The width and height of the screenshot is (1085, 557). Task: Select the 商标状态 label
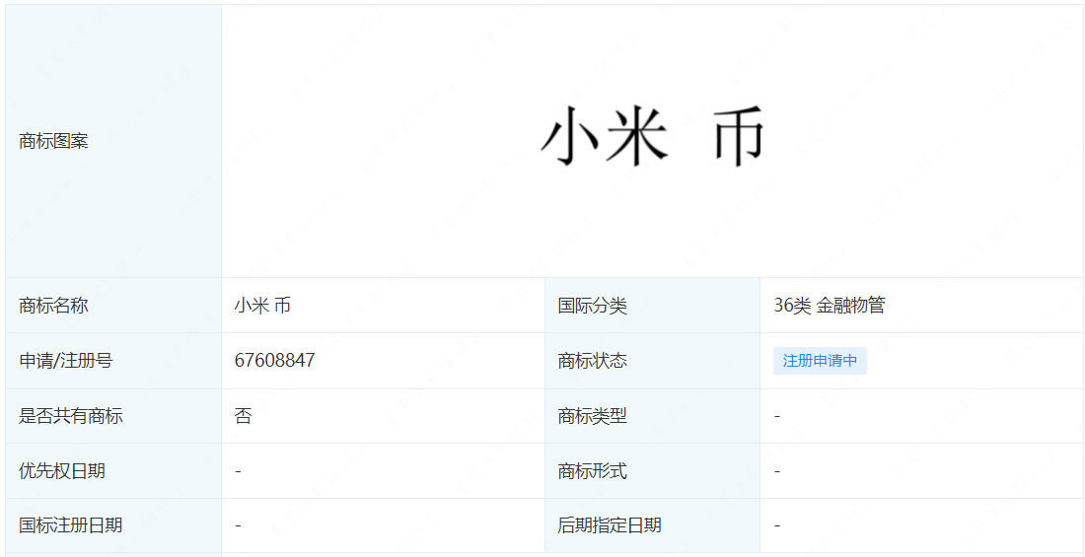(x=593, y=361)
